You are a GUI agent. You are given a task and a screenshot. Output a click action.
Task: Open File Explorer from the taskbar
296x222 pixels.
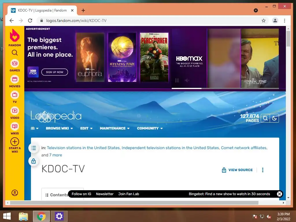point(23,216)
